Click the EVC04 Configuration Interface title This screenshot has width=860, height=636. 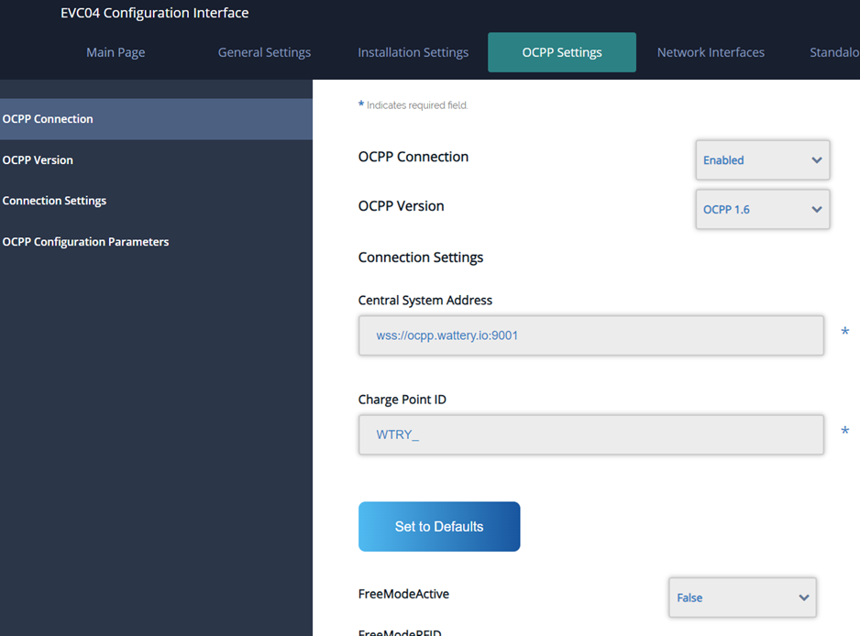click(x=154, y=13)
